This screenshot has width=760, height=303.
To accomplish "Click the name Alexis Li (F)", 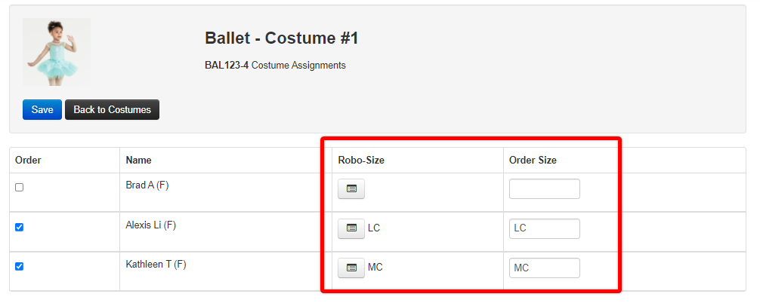I will click(151, 225).
